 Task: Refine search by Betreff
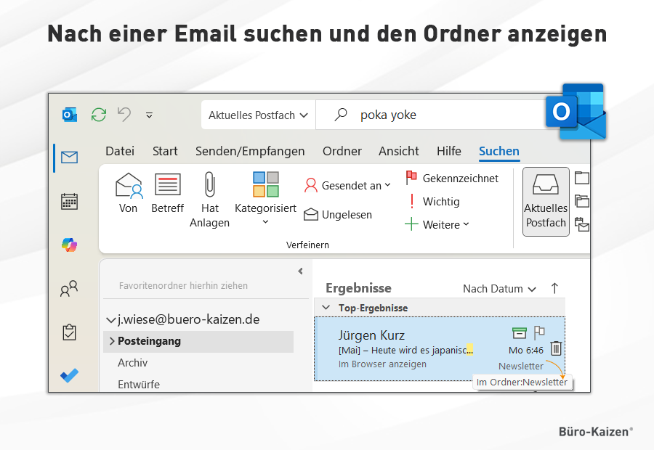(167, 193)
